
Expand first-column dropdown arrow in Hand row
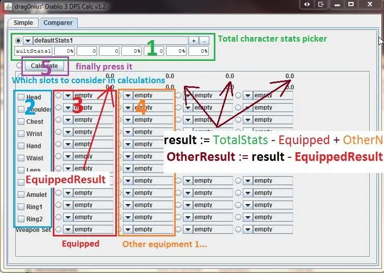tap(68, 144)
